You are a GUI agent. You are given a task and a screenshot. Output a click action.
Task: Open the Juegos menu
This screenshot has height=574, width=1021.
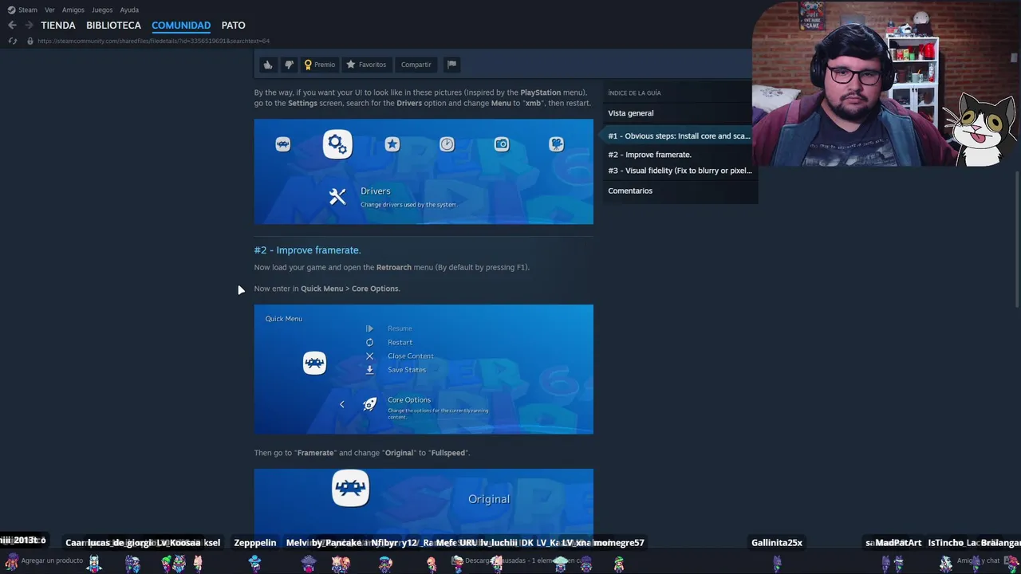(x=102, y=10)
